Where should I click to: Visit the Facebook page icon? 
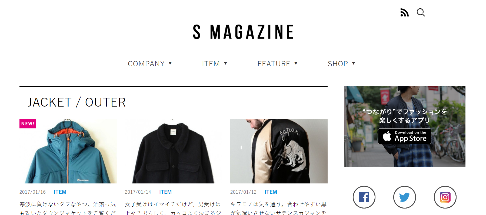pos(364,197)
